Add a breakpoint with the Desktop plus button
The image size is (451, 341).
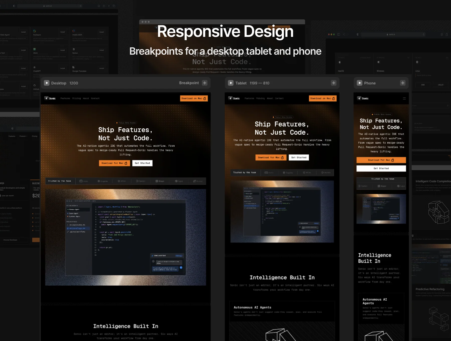205,83
